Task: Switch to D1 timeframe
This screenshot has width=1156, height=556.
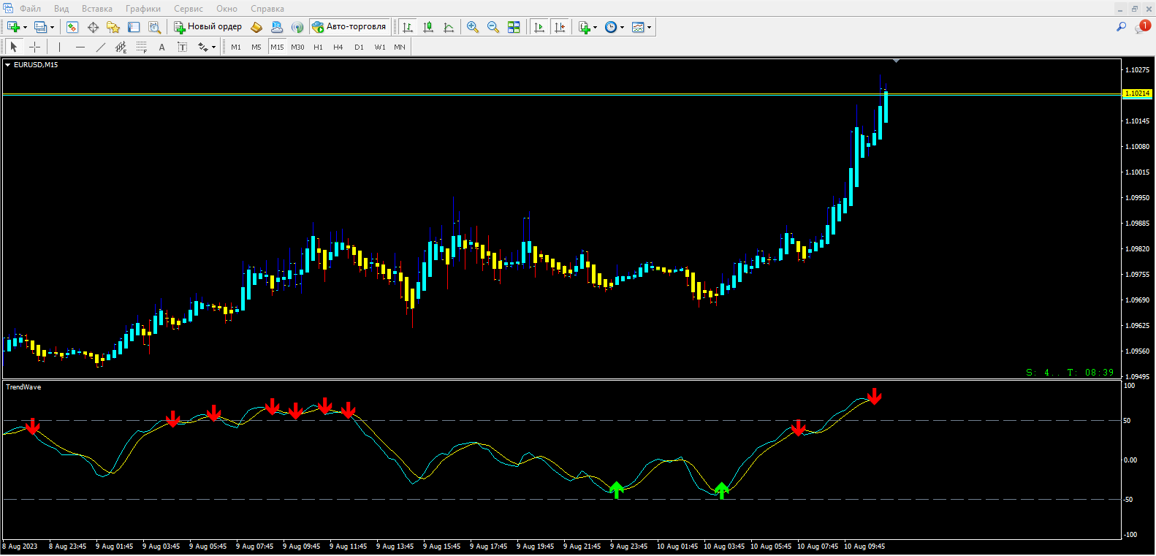Action: pos(359,47)
